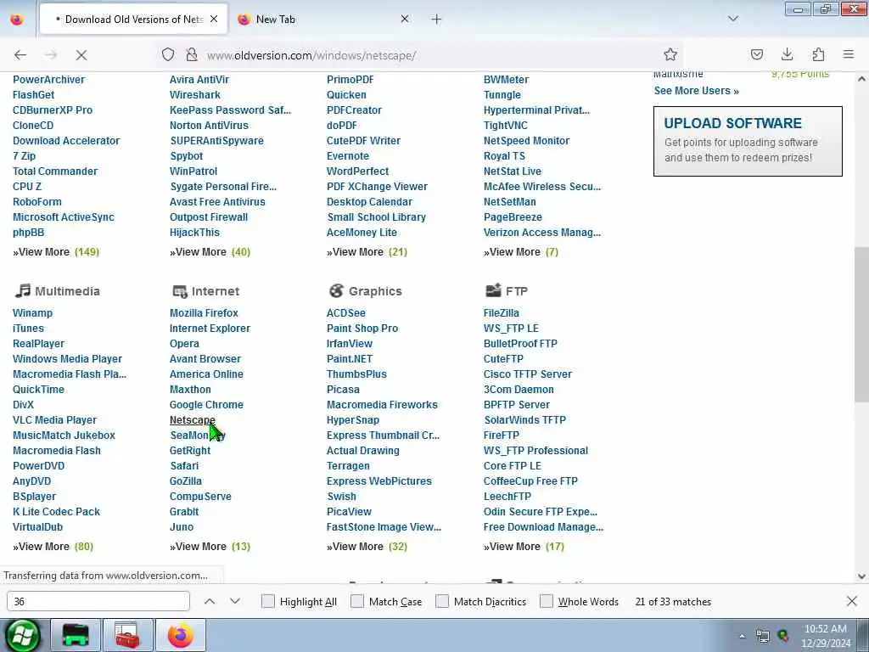The image size is (869, 652).
Task: Click the Firefox View icon
Action: (17, 20)
